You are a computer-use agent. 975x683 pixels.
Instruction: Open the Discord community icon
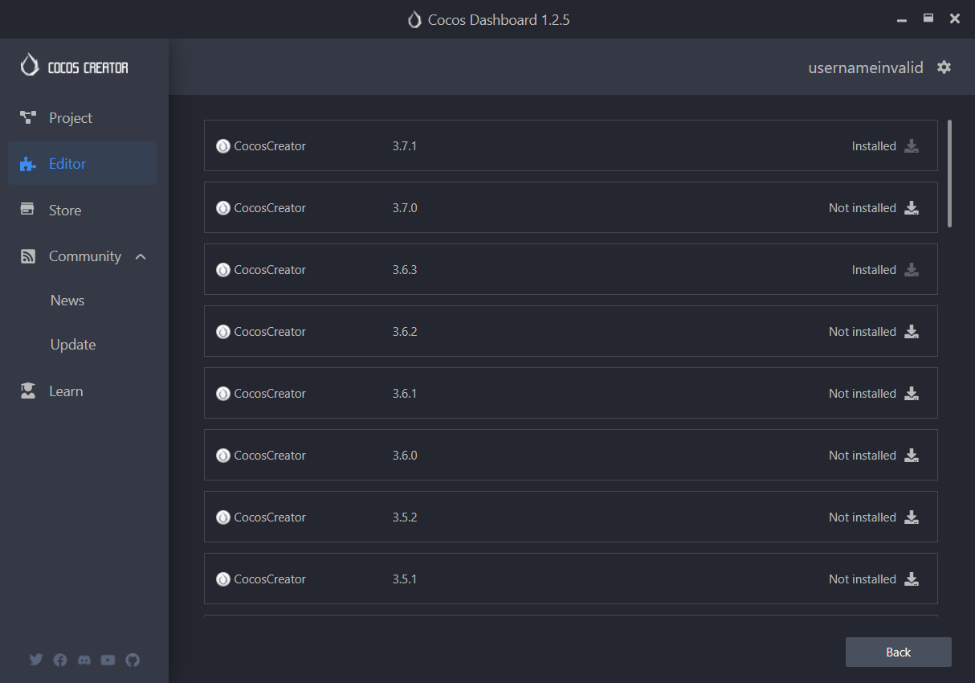(x=84, y=660)
